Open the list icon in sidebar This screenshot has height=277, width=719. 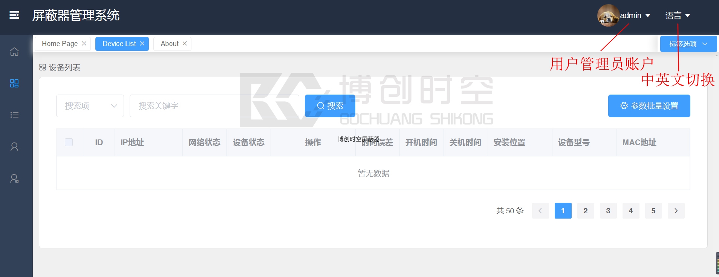click(14, 115)
